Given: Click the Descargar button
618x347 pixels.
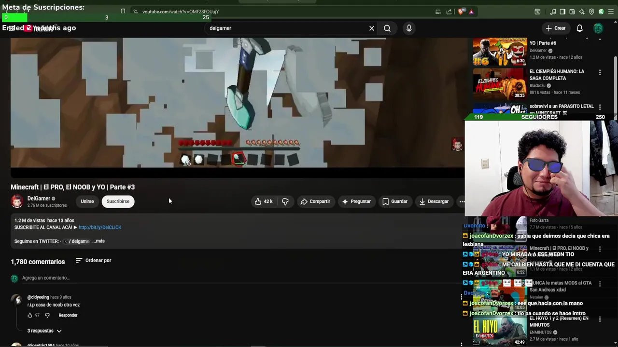Looking at the screenshot, I should click(434, 201).
